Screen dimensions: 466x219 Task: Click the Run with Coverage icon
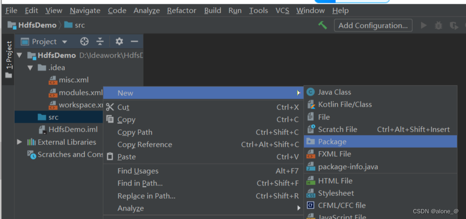tap(454, 25)
